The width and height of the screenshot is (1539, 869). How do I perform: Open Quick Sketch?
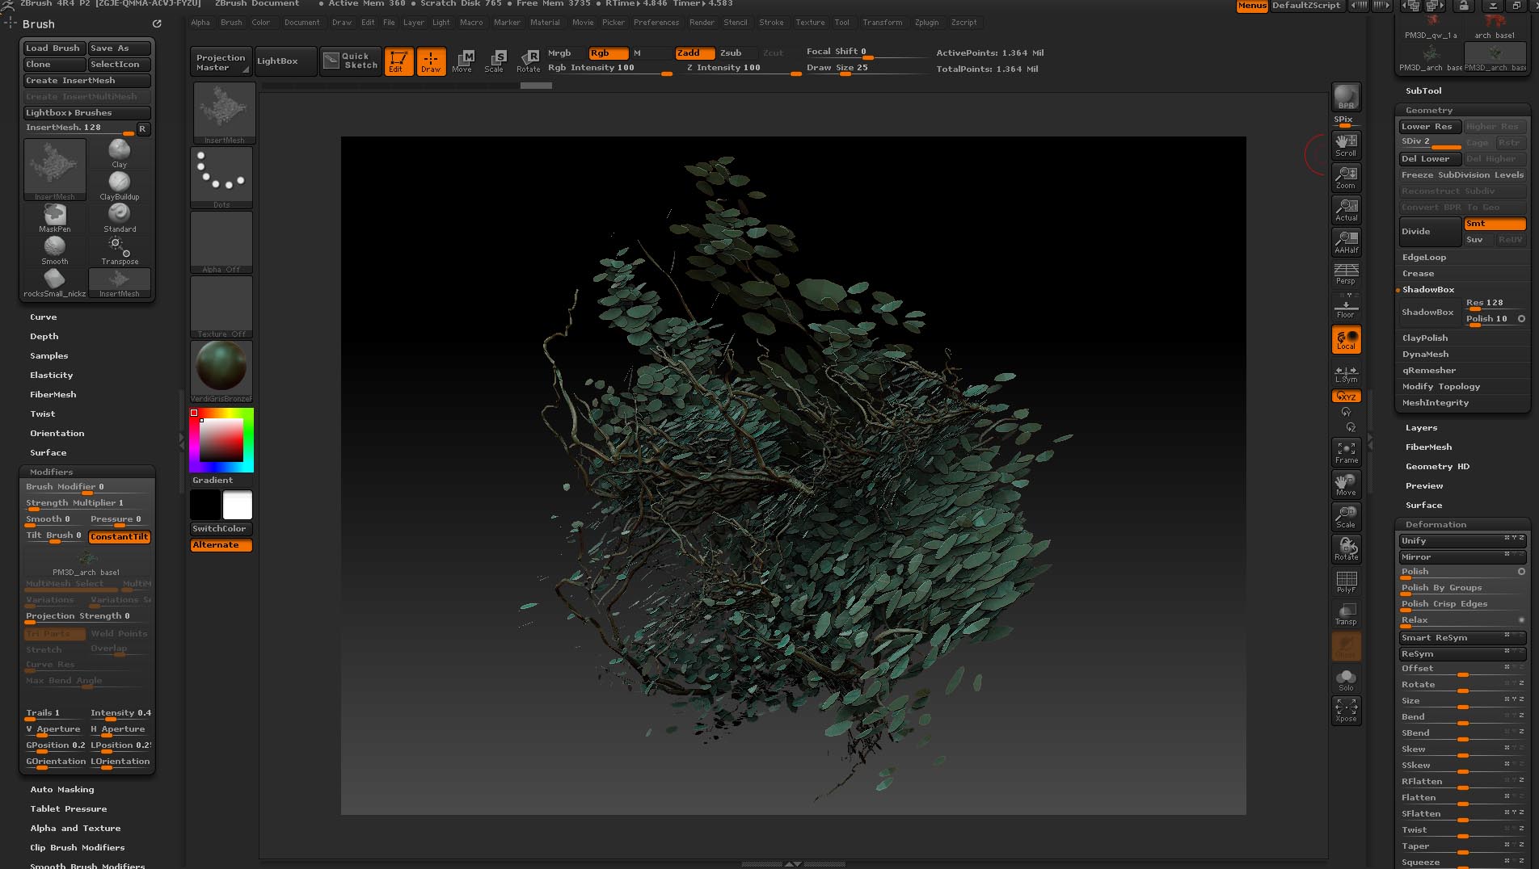[x=351, y=61]
